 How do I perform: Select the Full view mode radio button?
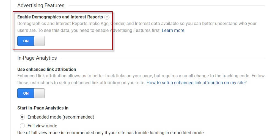[22, 126]
